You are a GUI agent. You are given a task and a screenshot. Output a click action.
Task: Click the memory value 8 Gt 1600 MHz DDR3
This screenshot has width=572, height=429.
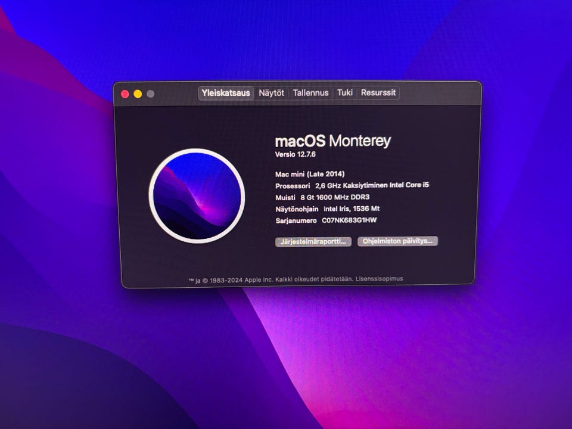(335, 197)
